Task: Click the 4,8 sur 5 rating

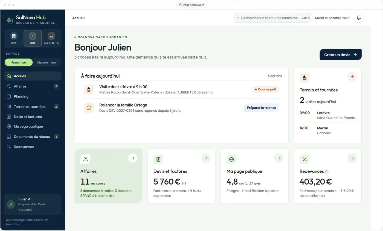Action: pos(243,182)
